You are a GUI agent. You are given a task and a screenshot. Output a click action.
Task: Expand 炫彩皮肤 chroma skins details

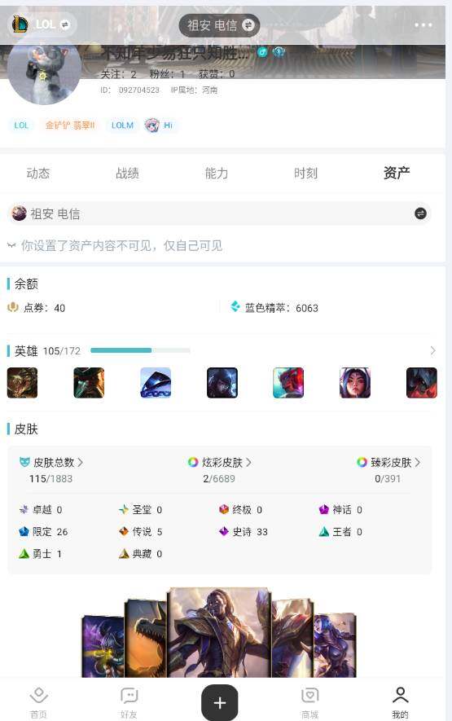pos(219,462)
